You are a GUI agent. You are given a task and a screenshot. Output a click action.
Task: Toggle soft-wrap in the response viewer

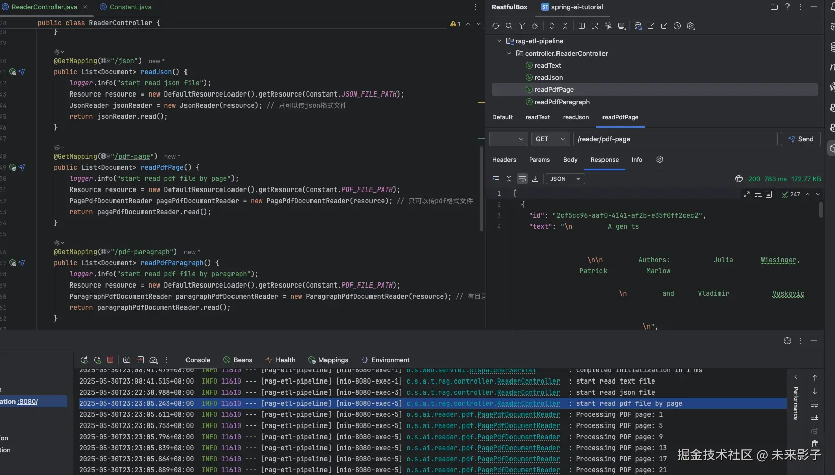click(x=522, y=179)
